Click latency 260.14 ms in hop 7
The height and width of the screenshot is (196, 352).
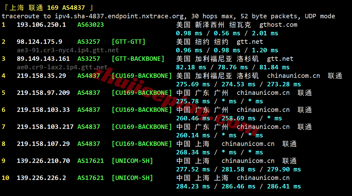193,135
